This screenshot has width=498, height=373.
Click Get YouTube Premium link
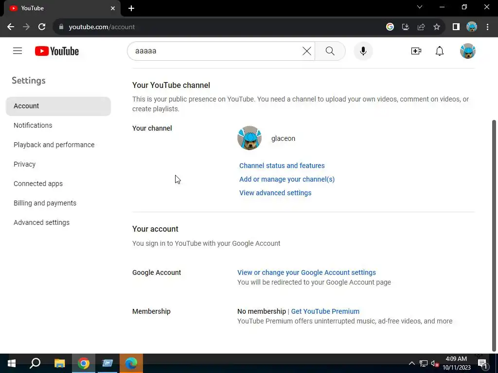[x=325, y=311]
